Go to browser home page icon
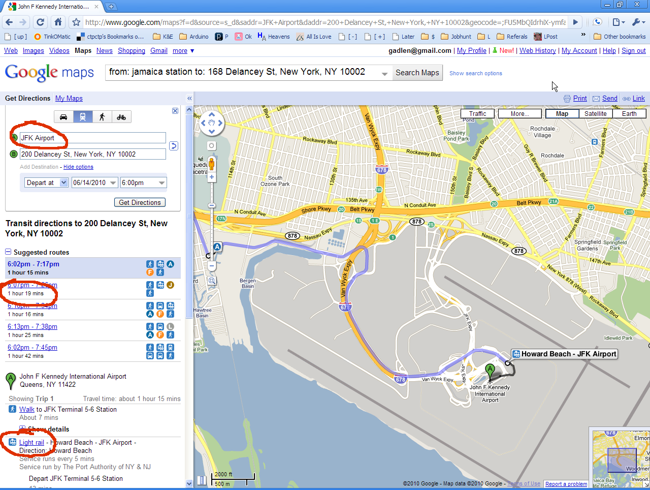Viewport: 650px width, 490px height. tap(58, 22)
